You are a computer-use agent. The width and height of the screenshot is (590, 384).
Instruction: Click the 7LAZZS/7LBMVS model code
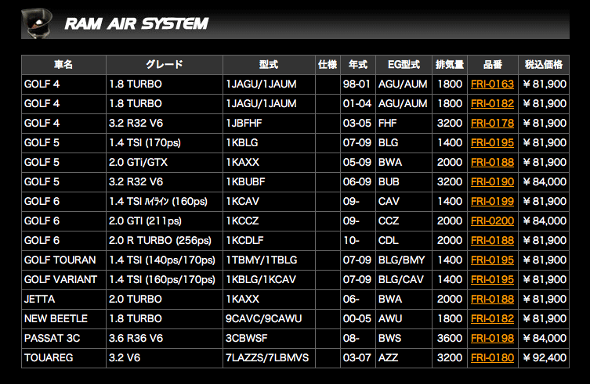pos(269,357)
